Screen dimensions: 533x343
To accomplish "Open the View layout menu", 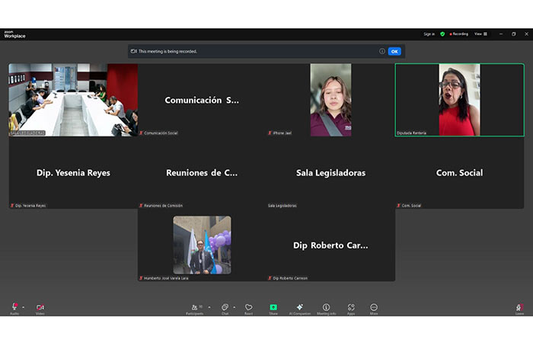I will pyautogui.click(x=480, y=34).
